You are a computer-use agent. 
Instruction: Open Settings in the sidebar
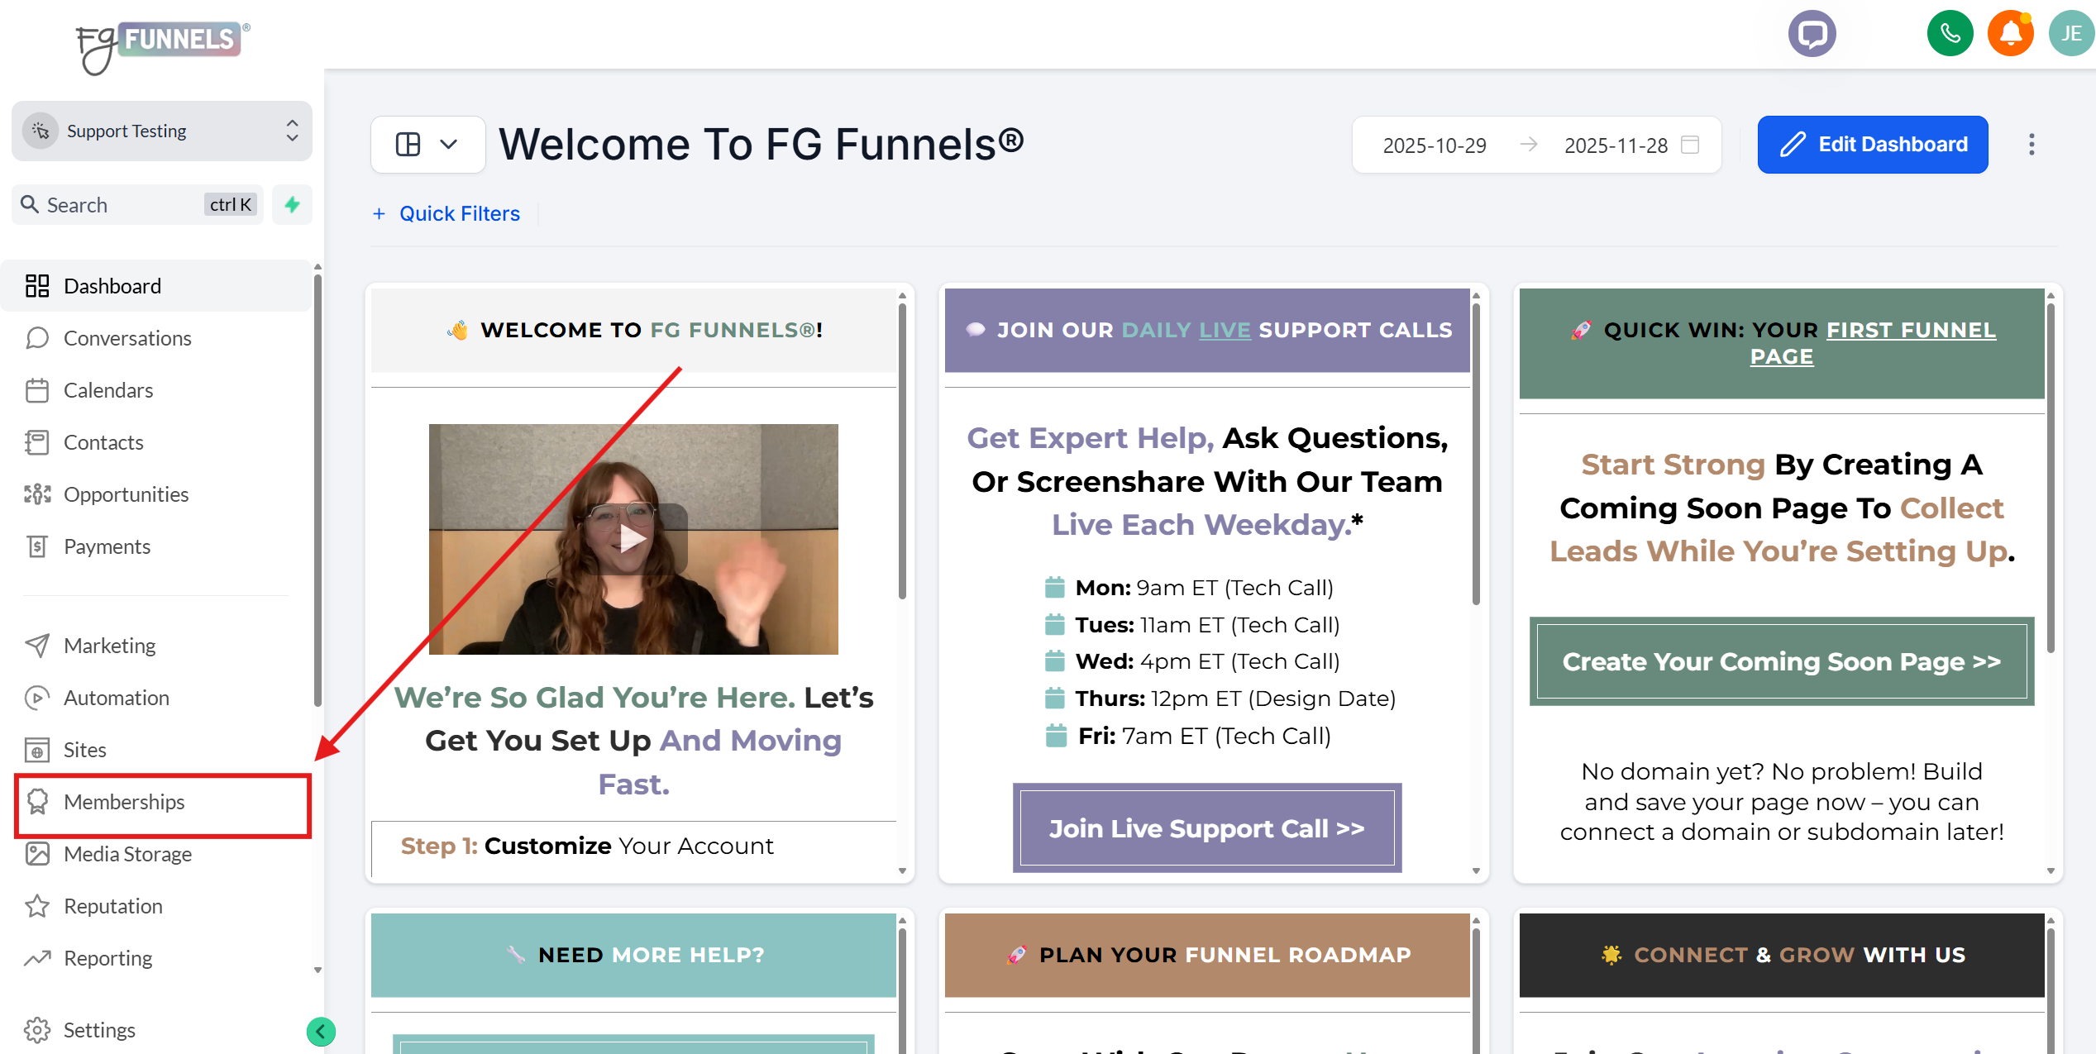pos(99,1030)
